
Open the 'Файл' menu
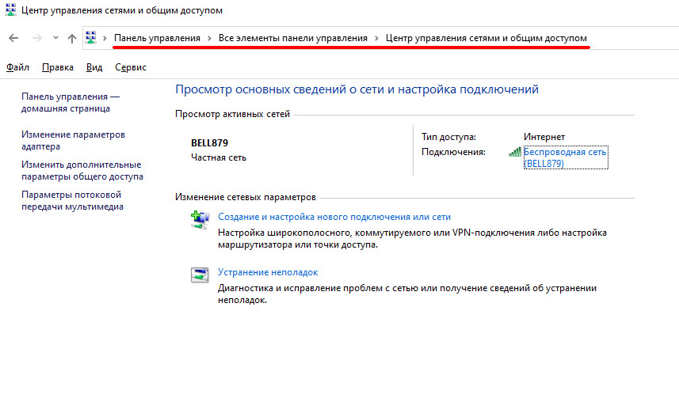[x=17, y=67]
